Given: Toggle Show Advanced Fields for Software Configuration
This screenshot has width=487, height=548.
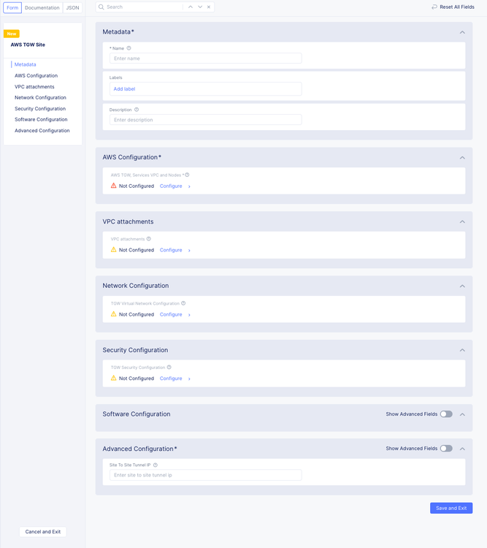Looking at the screenshot, I should pyautogui.click(x=446, y=414).
